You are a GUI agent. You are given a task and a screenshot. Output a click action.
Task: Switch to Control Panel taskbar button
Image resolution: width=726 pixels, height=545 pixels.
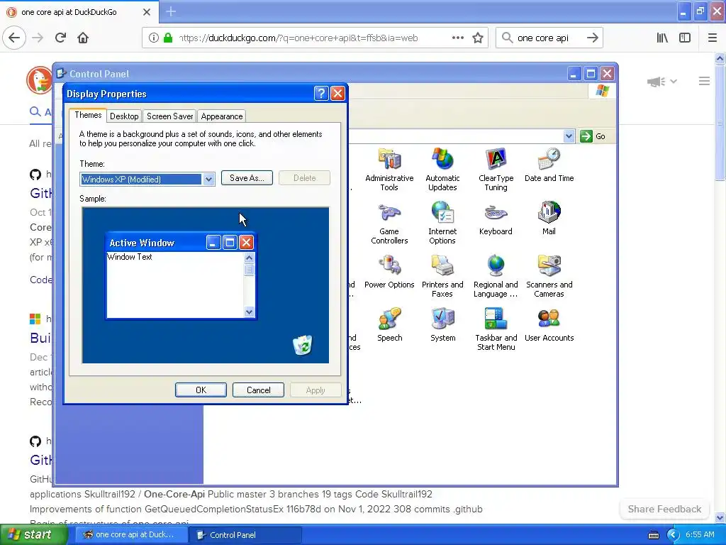pos(246,535)
